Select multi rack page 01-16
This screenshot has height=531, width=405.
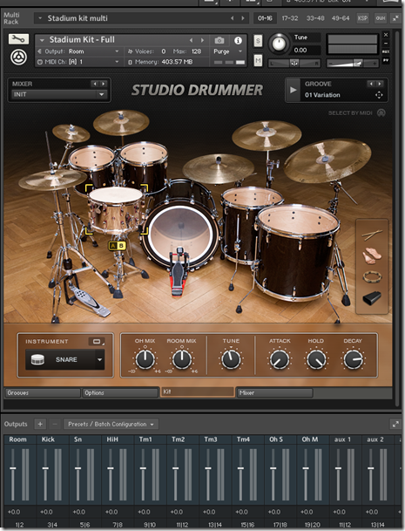pyautogui.click(x=265, y=18)
